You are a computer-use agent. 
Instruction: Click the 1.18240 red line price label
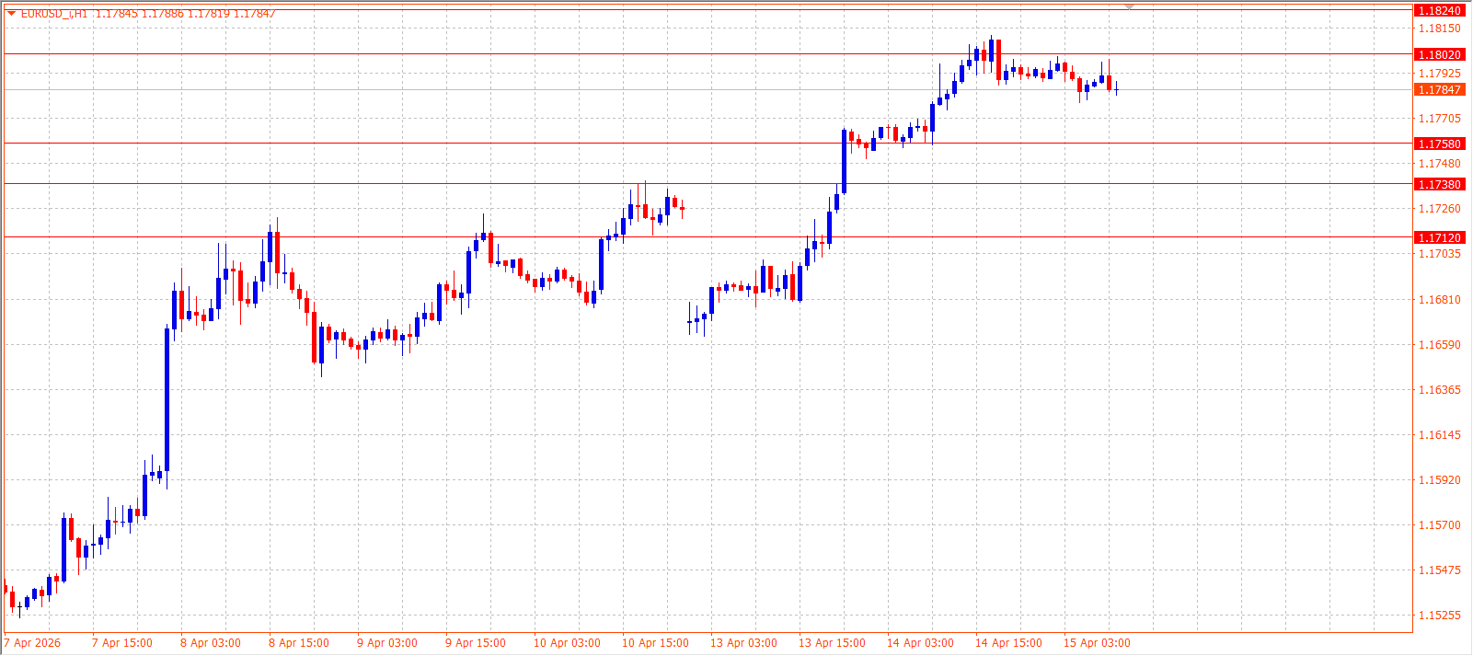click(1439, 11)
